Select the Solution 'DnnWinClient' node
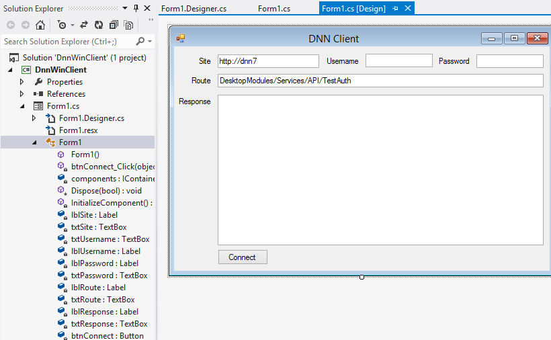551x340 pixels. [85, 58]
